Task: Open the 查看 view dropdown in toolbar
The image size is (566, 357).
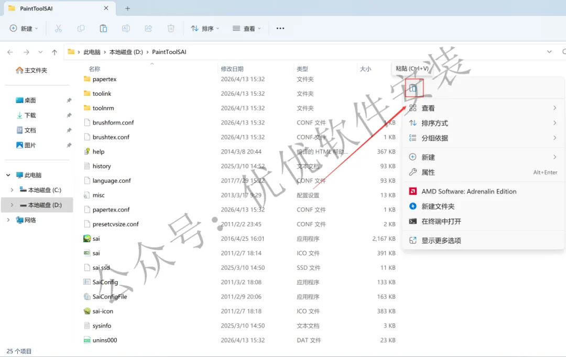Action: [x=246, y=28]
